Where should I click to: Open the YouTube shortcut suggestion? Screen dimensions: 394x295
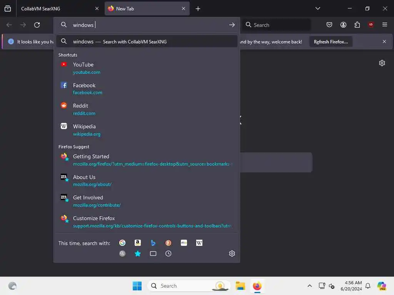click(x=147, y=68)
